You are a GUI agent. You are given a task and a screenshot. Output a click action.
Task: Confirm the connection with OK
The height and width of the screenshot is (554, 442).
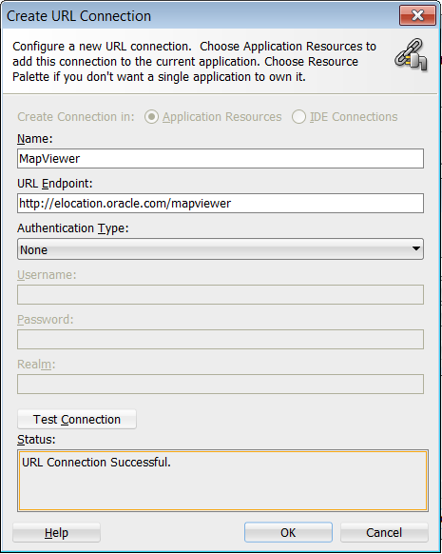tap(288, 532)
